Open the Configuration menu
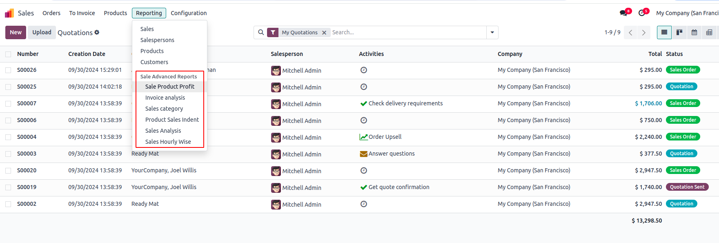 pos(189,13)
